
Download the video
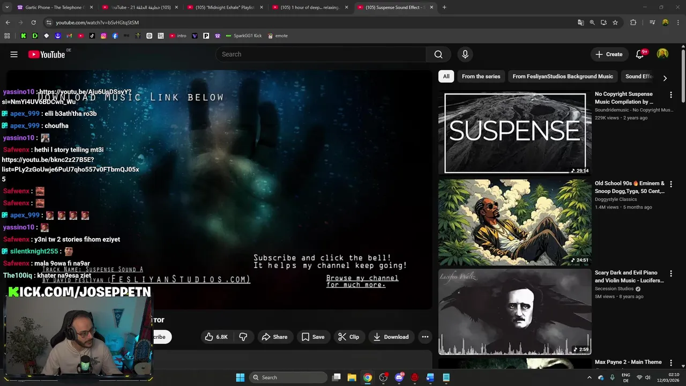coord(391,337)
